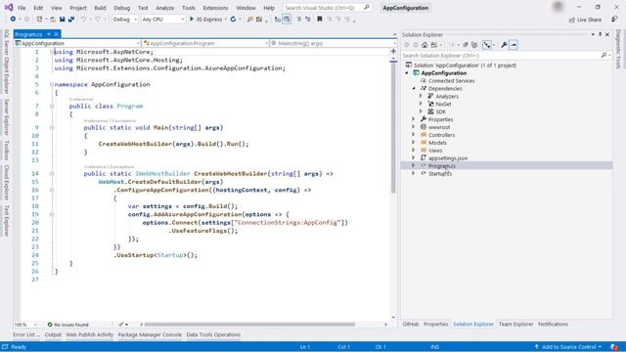
Task: Open the AppConfiguration project navigation dropdown
Action: coord(77,43)
